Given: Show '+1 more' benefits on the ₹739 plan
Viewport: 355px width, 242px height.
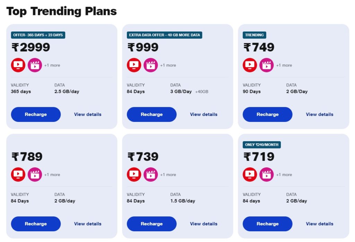Looking at the screenshot, I should click(x=168, y=175).
